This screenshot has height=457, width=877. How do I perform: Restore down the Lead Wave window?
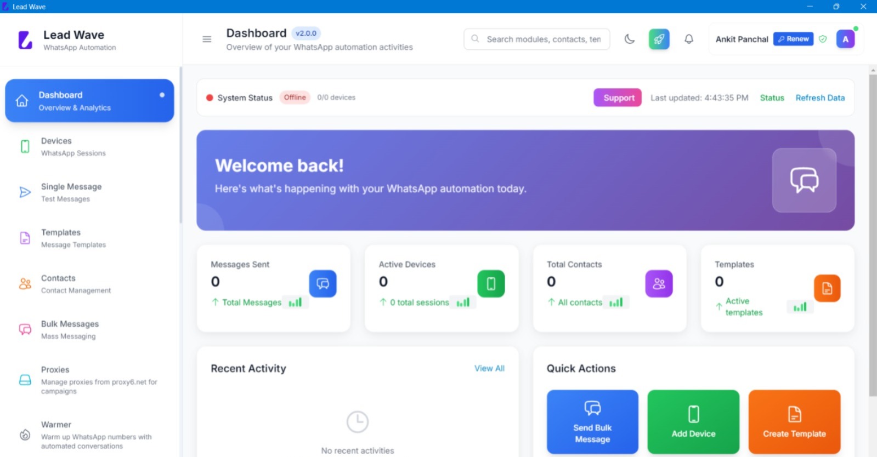[836, 7]
